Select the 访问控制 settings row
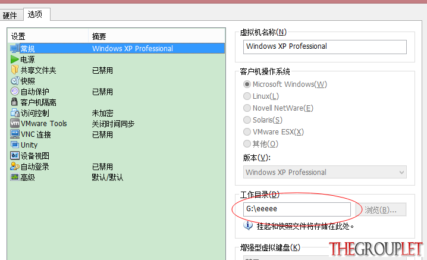This screenshot has width=427, height=260. [117, 113]
